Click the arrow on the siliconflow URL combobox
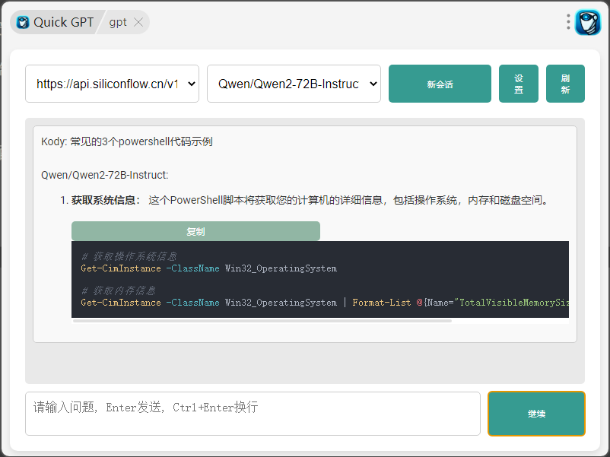 (190, 84)
